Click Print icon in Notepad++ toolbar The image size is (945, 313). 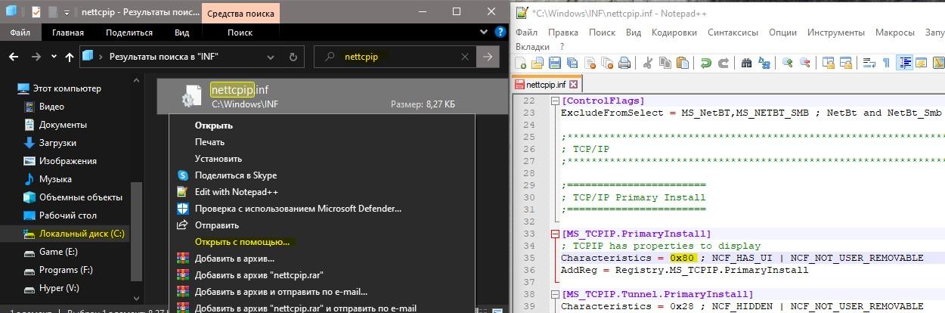pyautogui.click(x=624, y=63)
